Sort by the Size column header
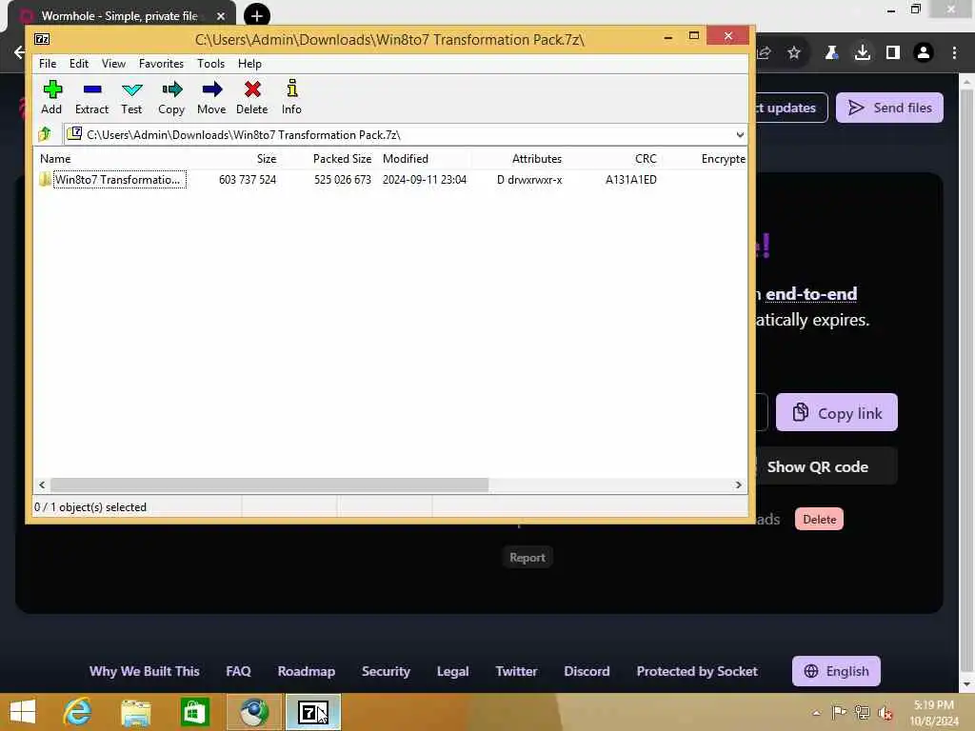 coord(267,159)
